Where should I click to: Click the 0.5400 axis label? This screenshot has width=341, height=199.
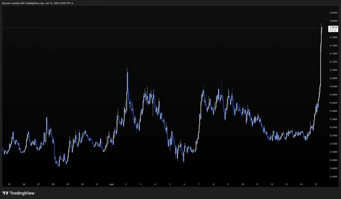(333, 135)
